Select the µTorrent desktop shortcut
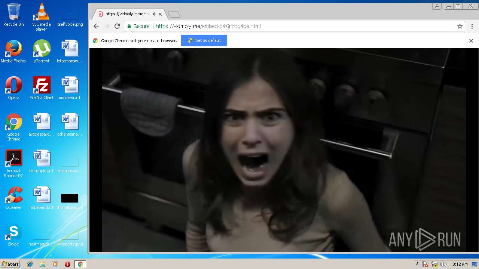 click(x=41, y=52)
